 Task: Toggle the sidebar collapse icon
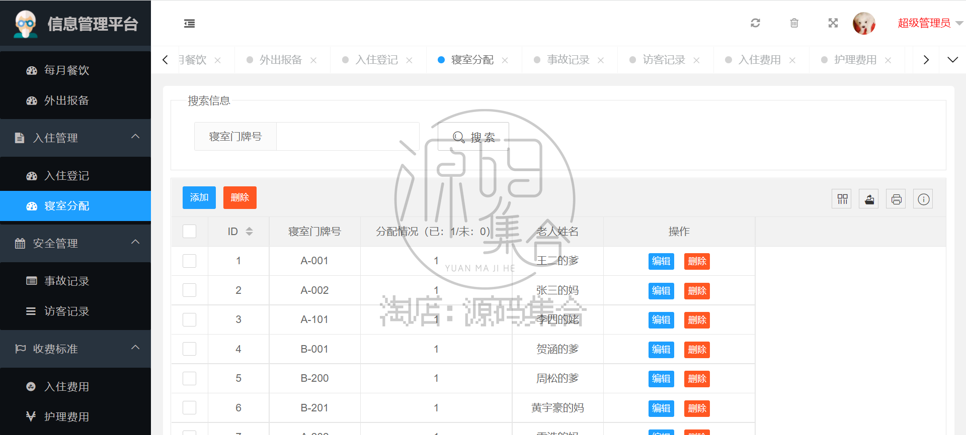tap(189, 23)
